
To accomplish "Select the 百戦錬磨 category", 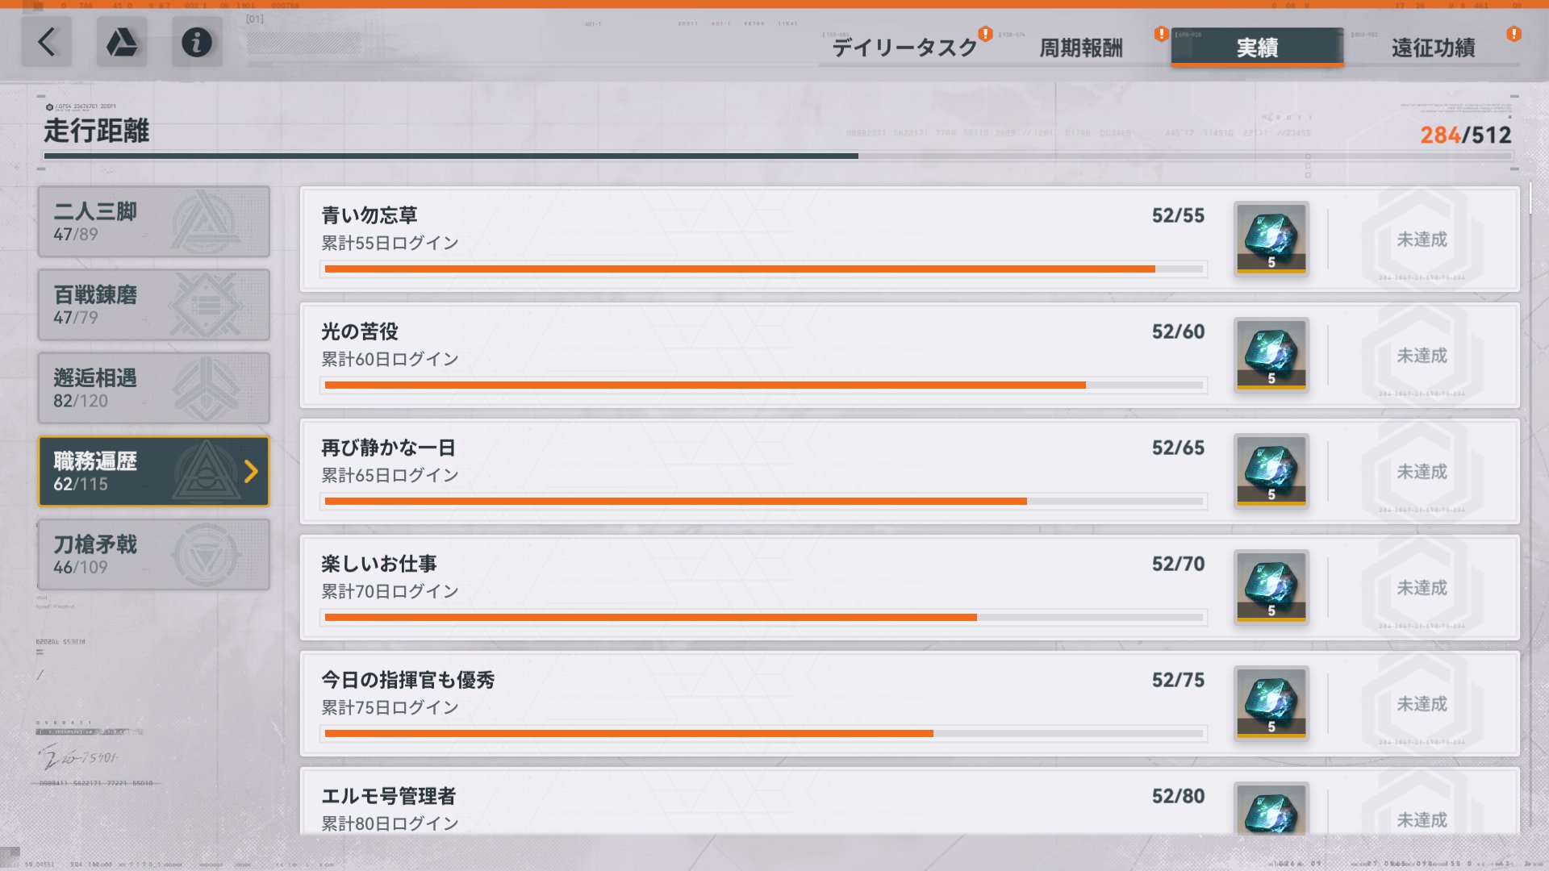I will click(153, 305).
